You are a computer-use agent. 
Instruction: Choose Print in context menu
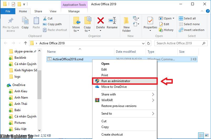click(x=124, y=75)
